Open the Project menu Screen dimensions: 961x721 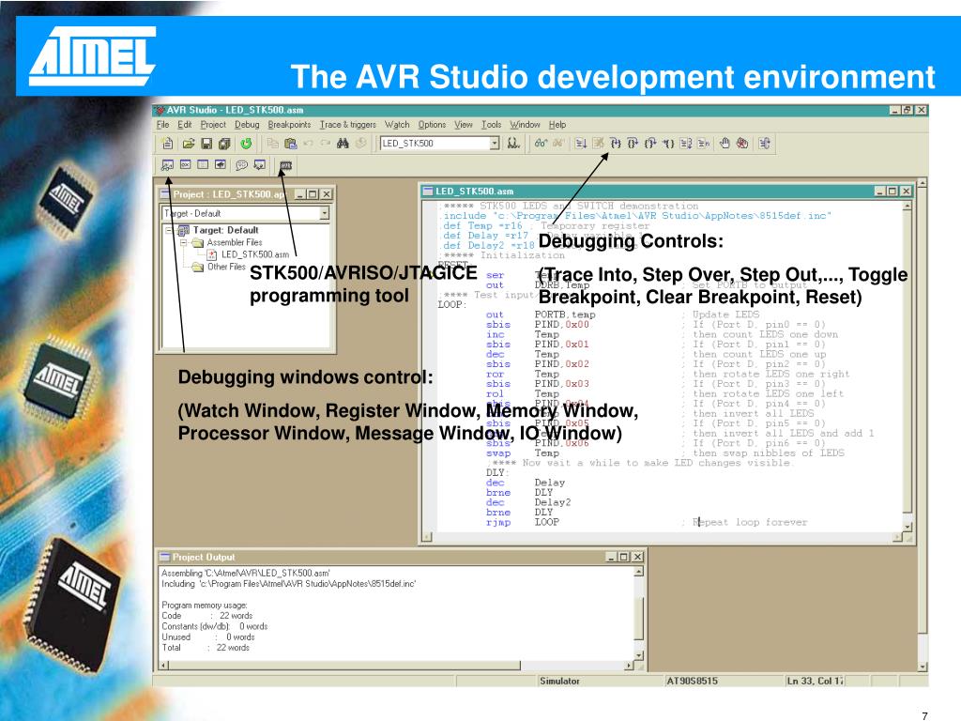(x=213, y=125)
